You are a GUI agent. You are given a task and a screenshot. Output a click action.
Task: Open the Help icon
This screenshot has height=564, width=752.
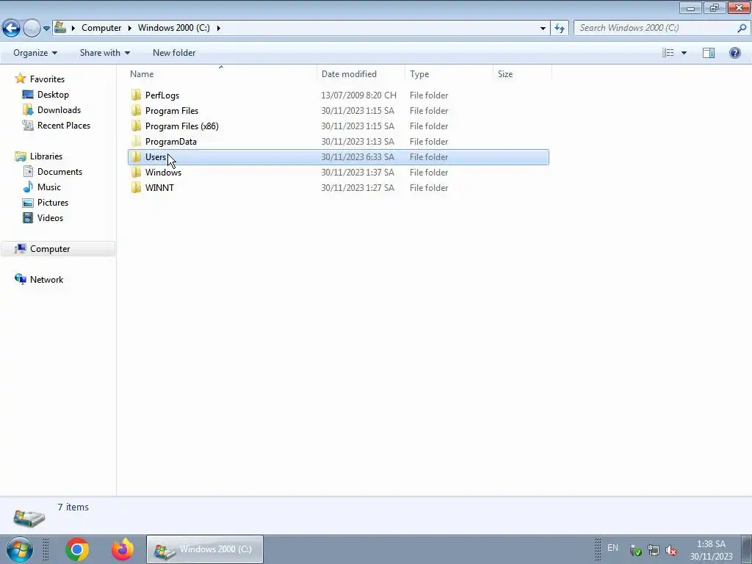coord(734,53)
